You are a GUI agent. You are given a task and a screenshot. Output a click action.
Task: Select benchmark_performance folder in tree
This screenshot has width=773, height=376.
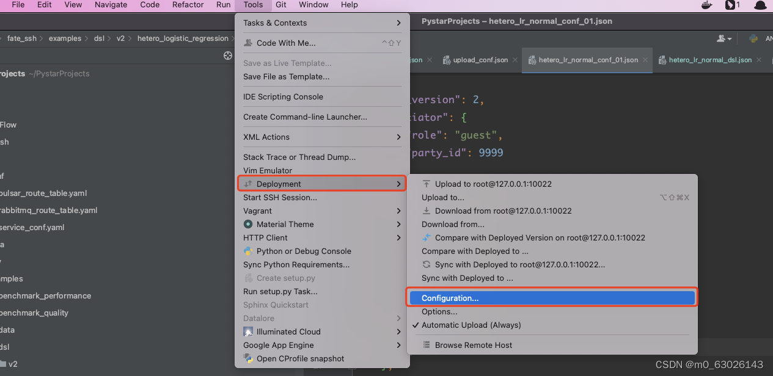coord(45,295)
